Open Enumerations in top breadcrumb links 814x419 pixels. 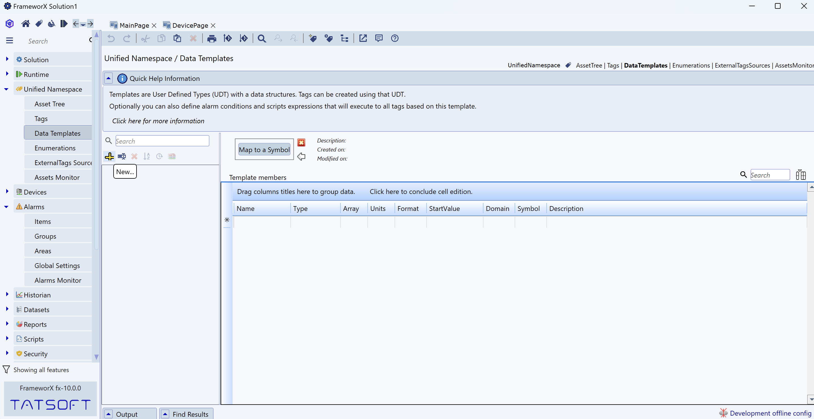691,65
